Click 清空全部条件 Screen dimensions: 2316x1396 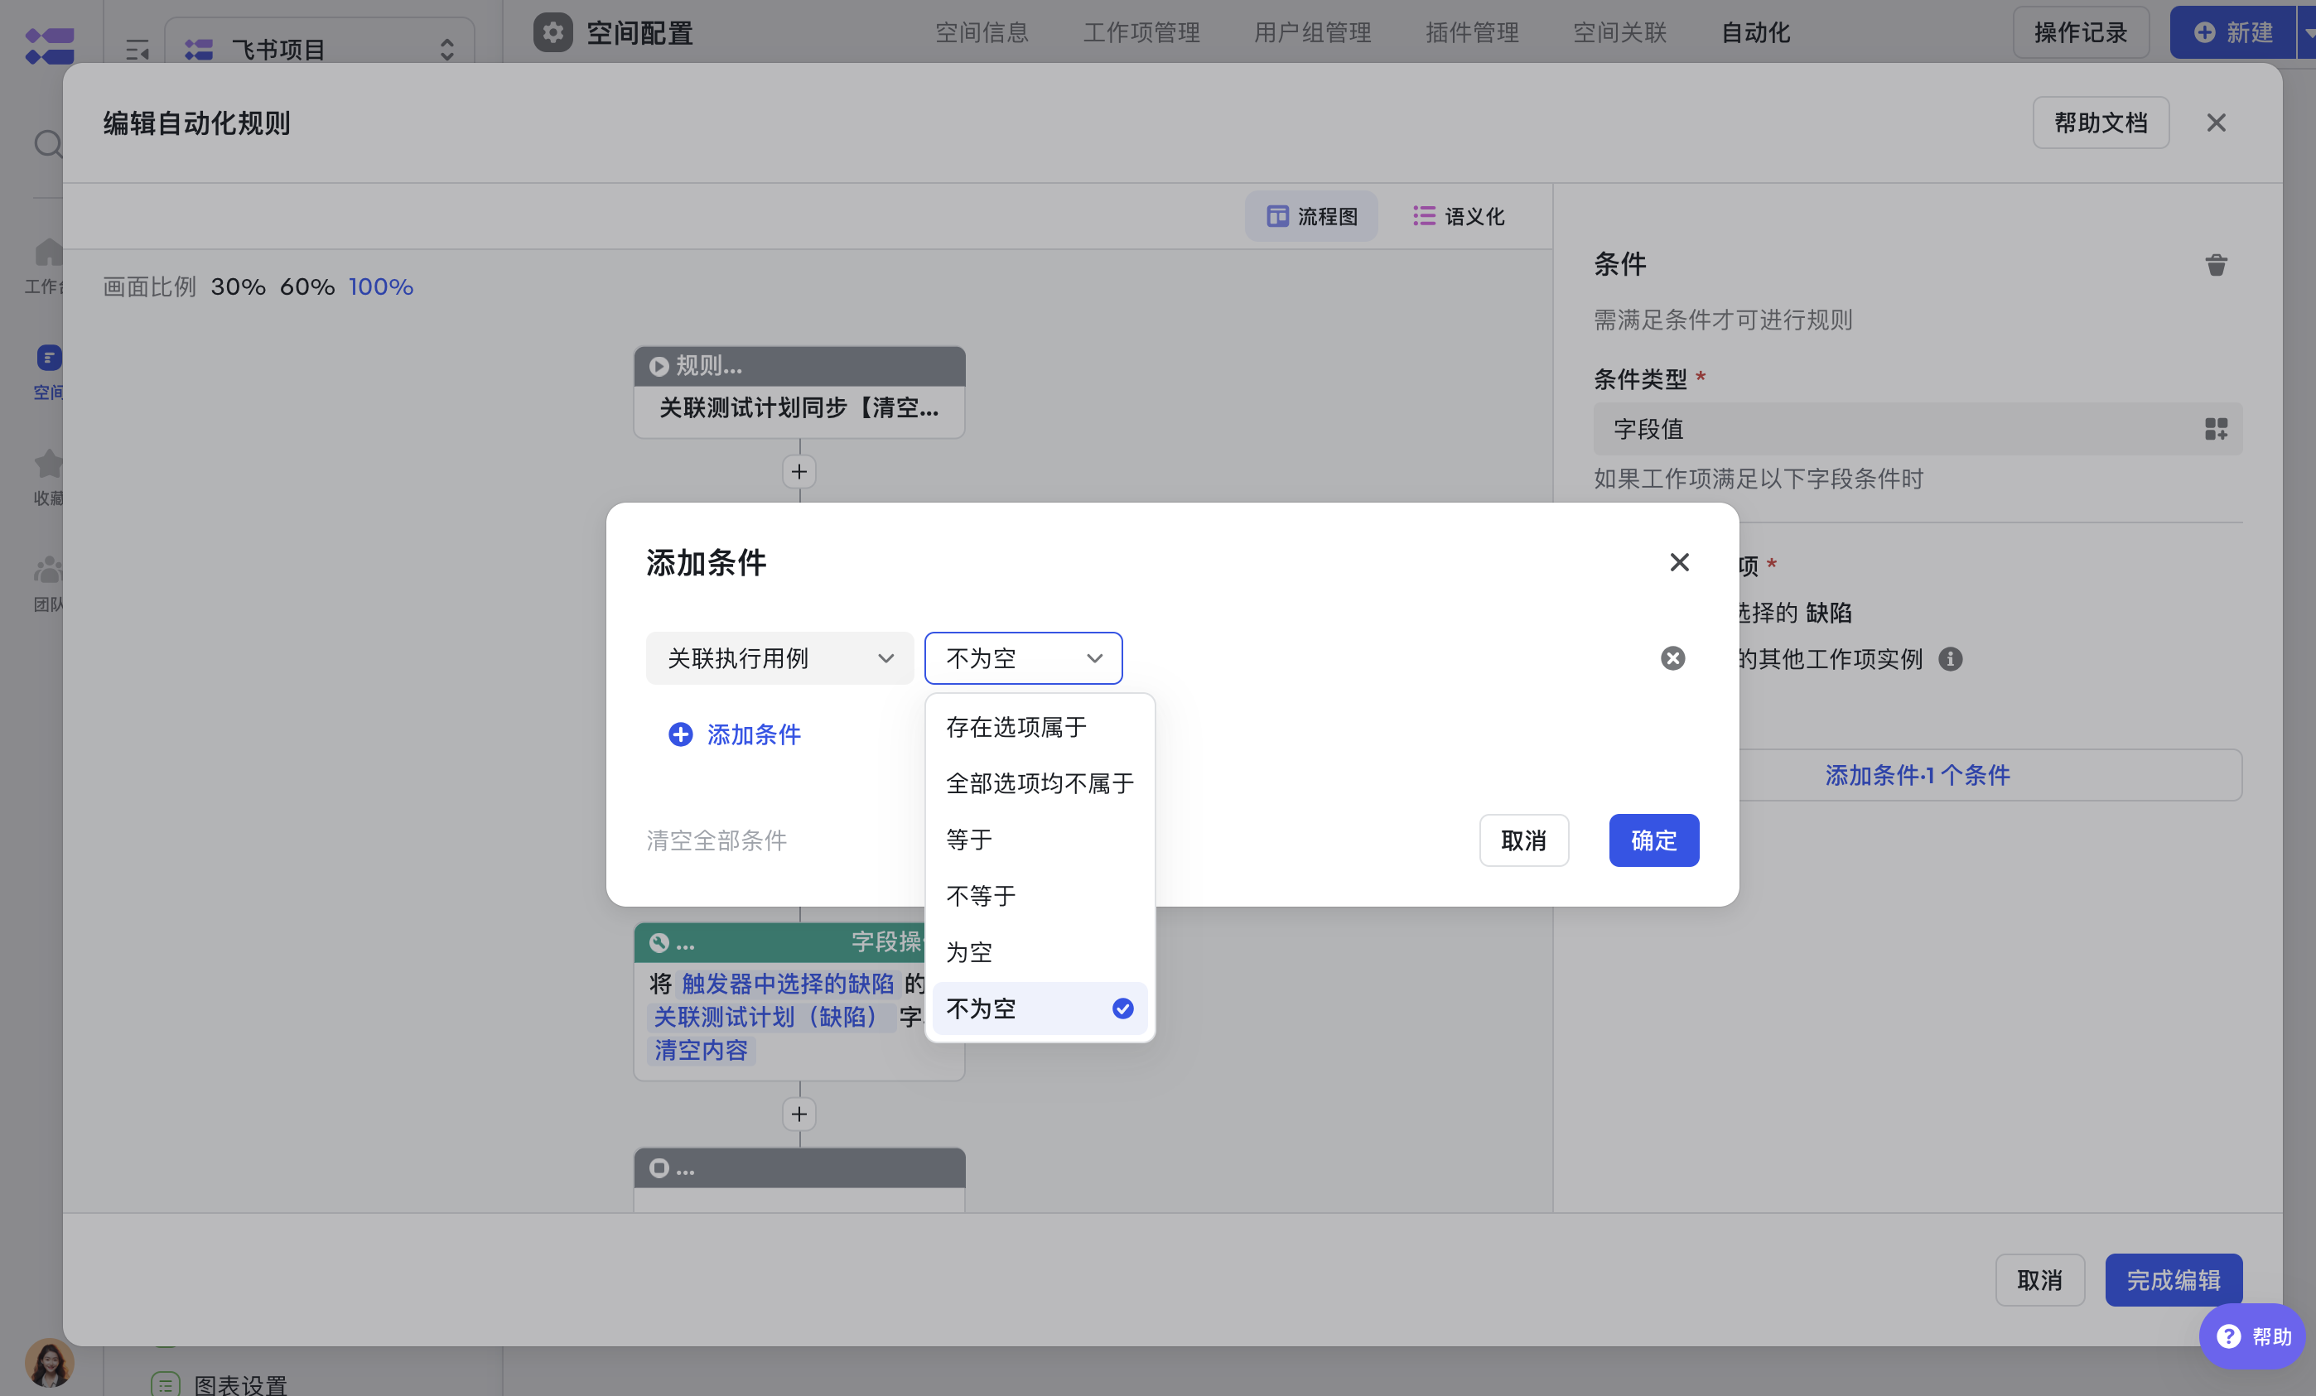tap(717, 840)
